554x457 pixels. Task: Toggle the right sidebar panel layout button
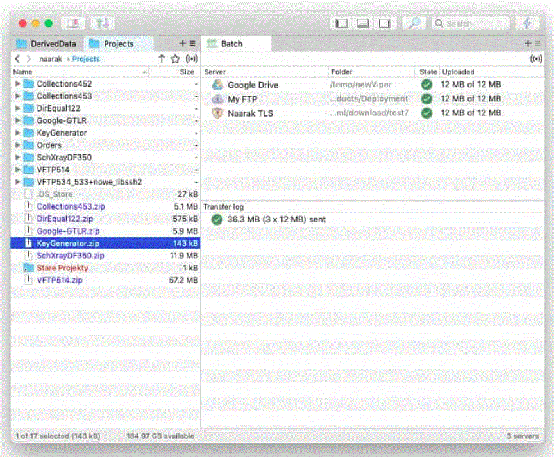coord(385,23)
